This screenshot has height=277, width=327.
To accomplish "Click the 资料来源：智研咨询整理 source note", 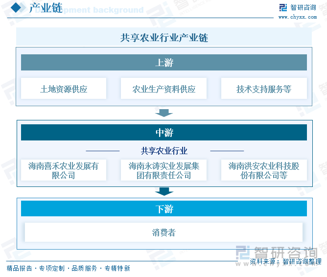I will (286, 261).
